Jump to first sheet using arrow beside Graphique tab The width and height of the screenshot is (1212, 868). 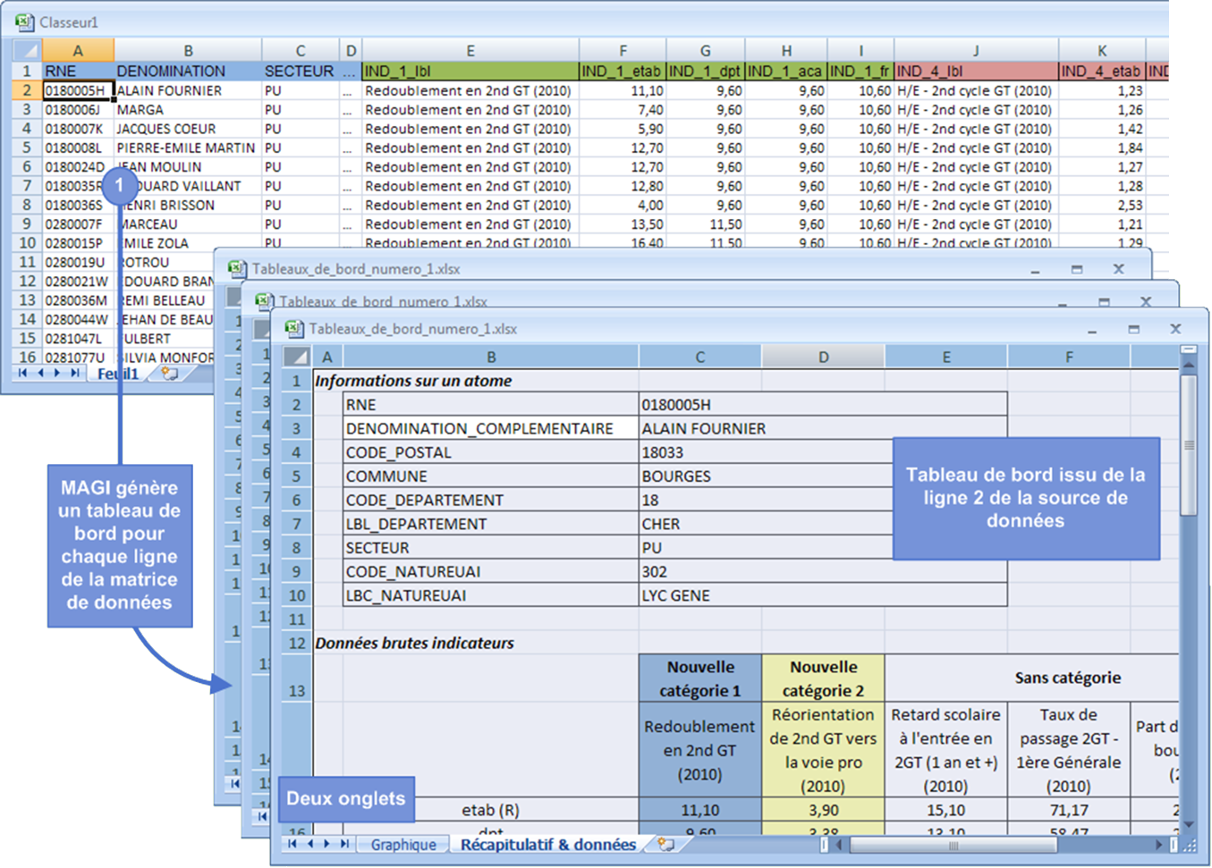coord(292,844)
